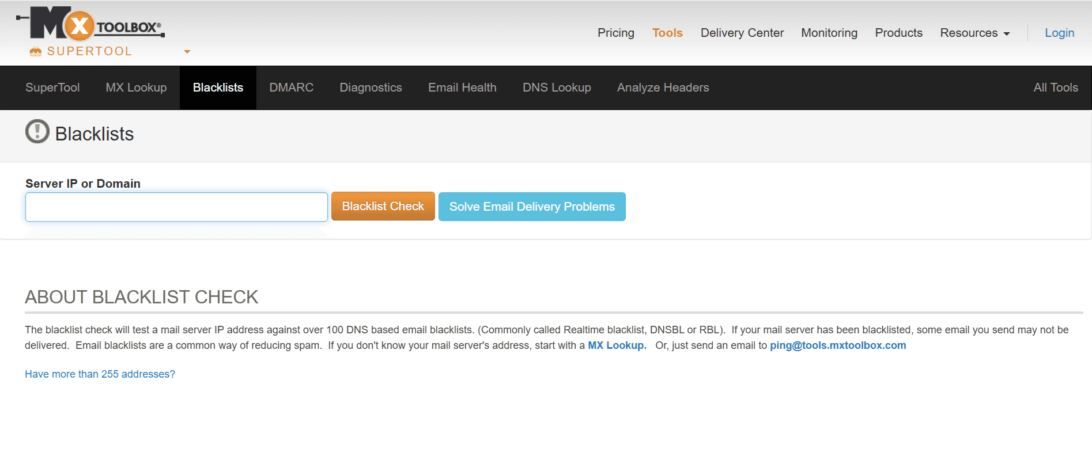Open the Monitoring page

pyautogui.click(x=829, y=33)
